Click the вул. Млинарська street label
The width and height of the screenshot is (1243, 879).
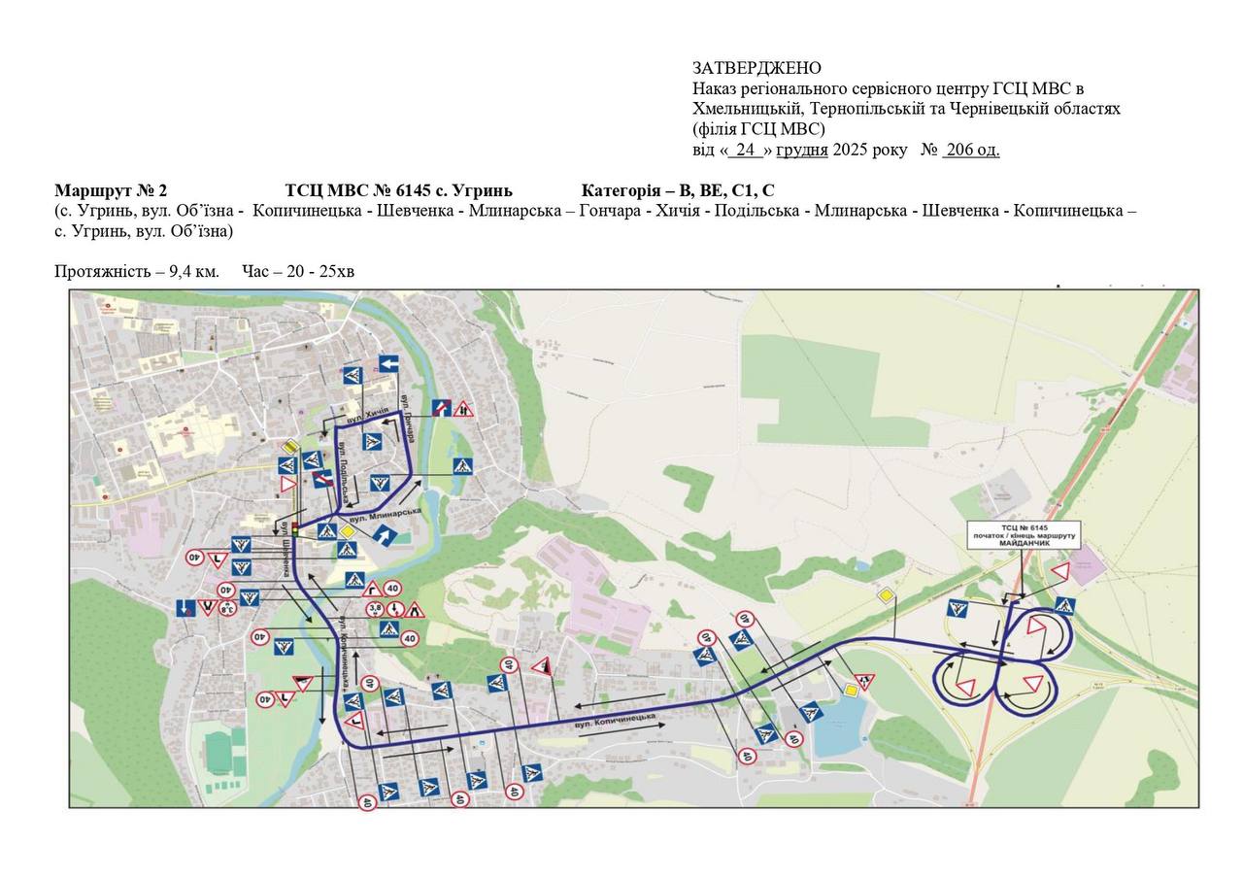385,514
